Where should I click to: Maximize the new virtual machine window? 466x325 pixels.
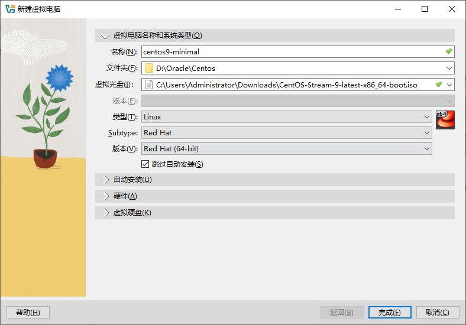pyautogui.click(x=425, y=9)
